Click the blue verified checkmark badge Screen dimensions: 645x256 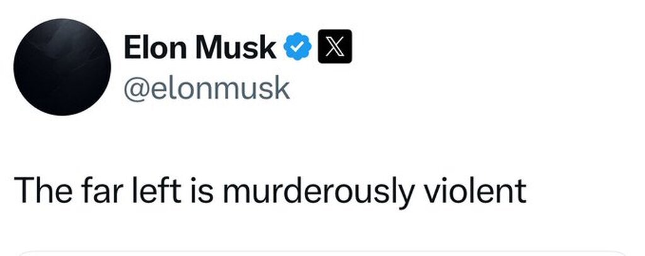click(x=298, y=48)
